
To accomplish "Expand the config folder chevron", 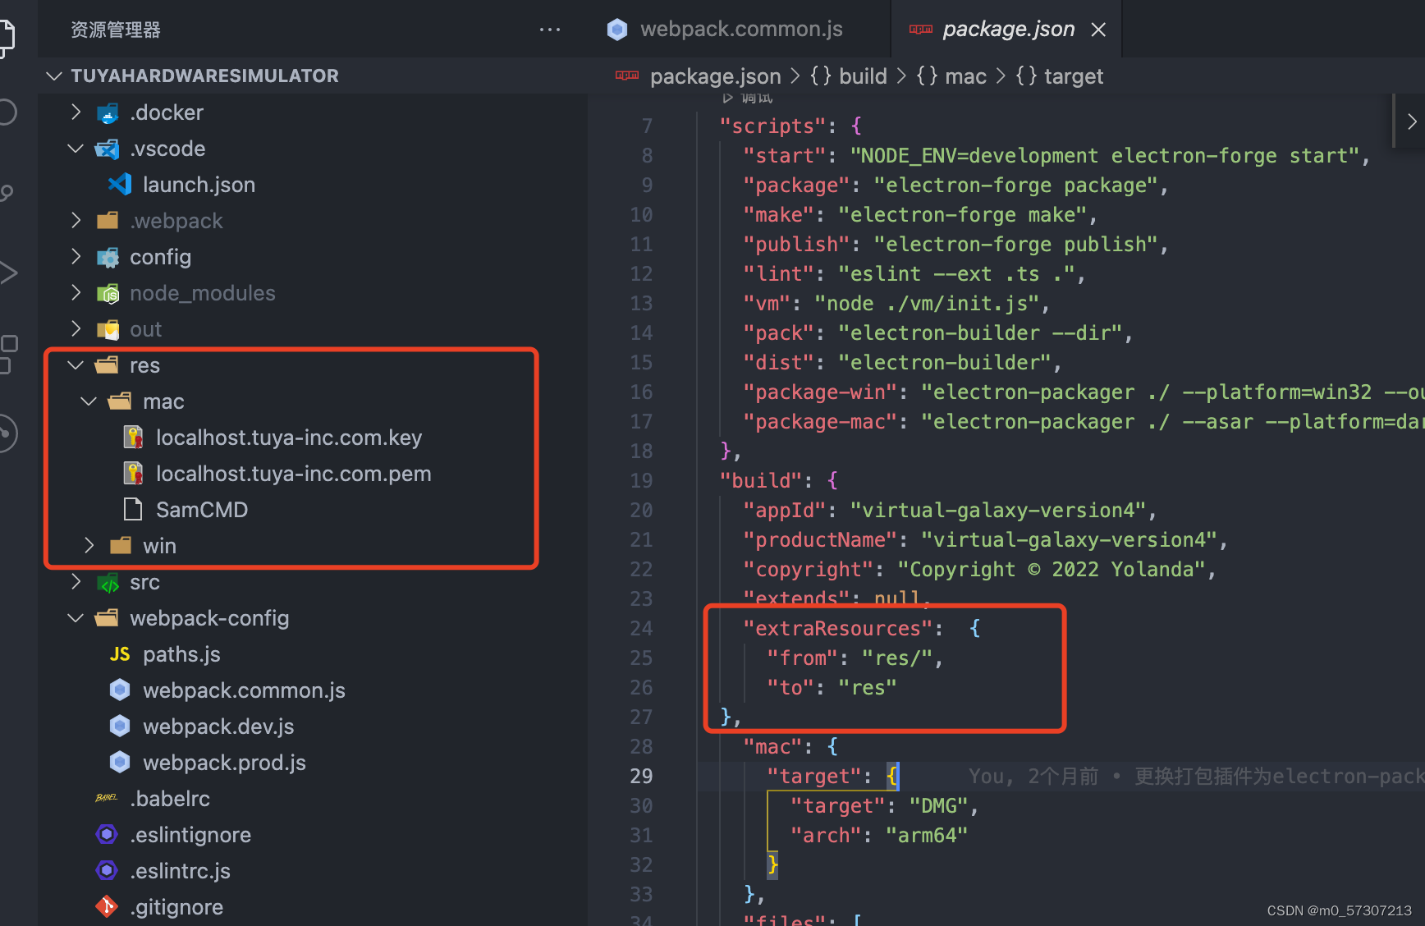I will pos(76,257).
